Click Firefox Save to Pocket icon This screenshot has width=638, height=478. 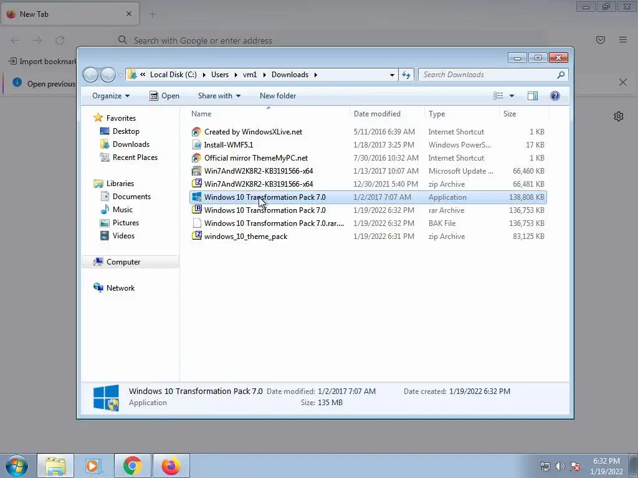[600, 40]
